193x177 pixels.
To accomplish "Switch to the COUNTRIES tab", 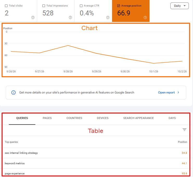I will (74, 118).
